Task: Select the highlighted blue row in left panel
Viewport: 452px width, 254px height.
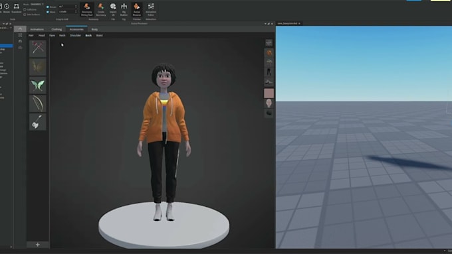Action: click(7, 46)
